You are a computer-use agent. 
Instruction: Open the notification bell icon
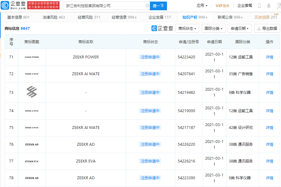269,5
